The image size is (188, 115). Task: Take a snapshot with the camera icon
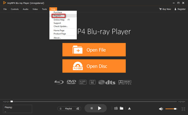click(116, 108)
